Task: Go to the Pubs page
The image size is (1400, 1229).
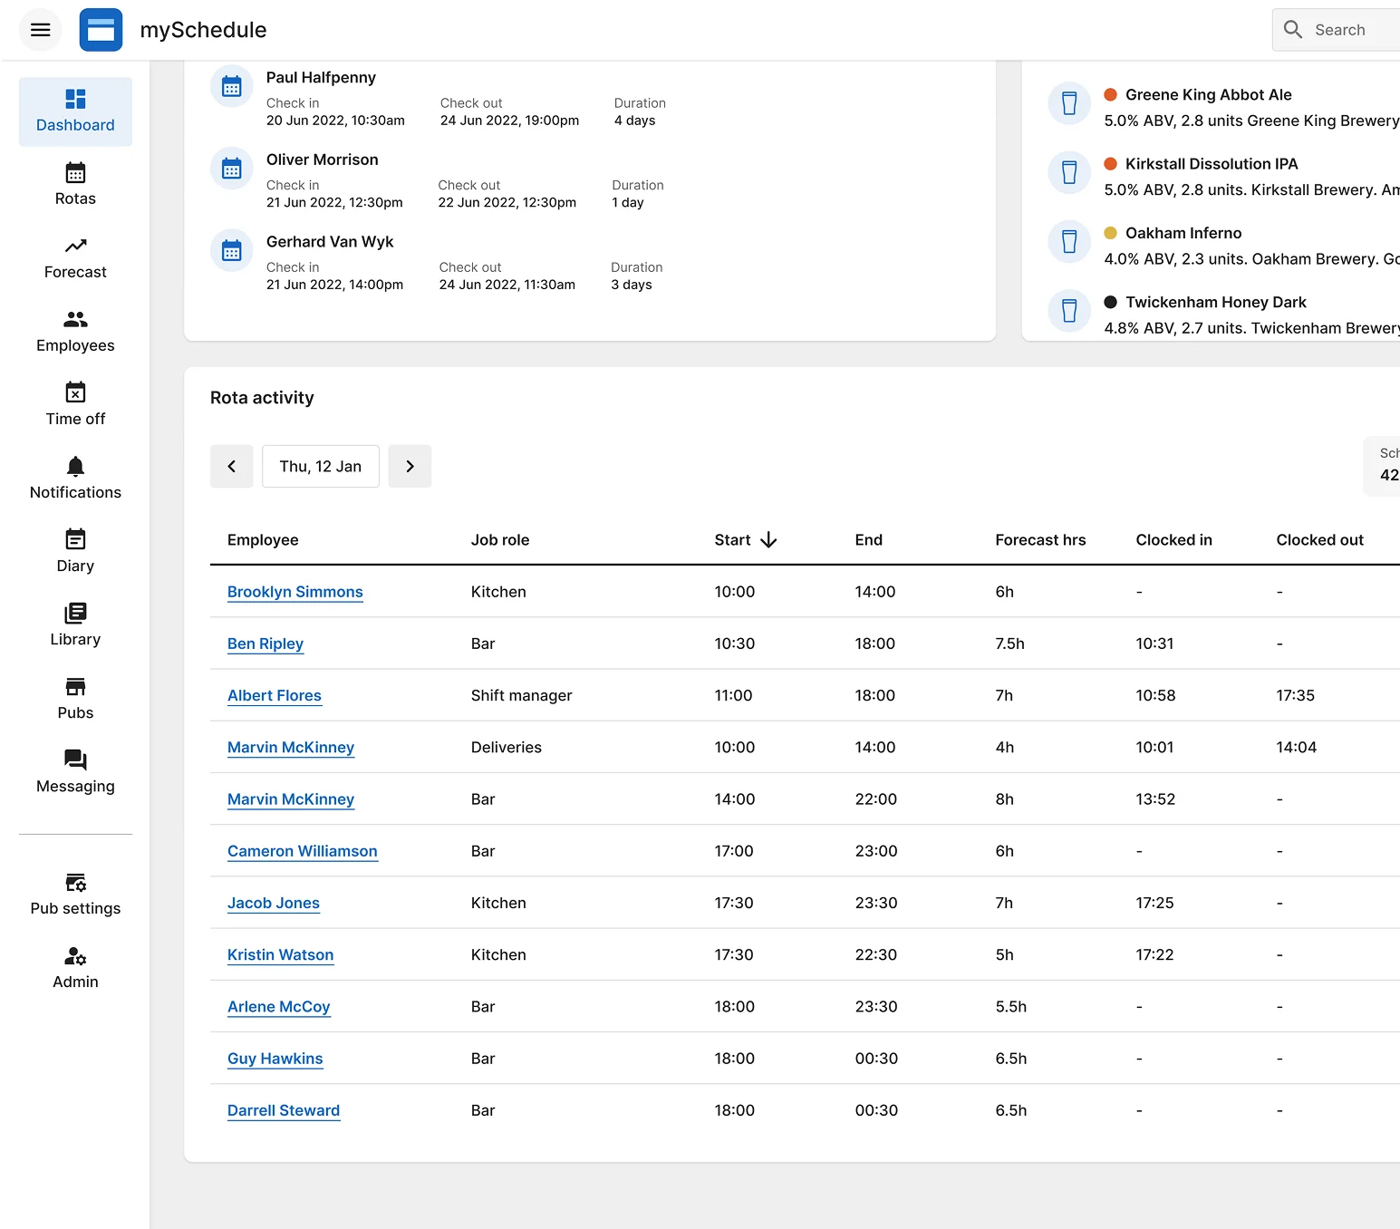Action: click(75, 699)
